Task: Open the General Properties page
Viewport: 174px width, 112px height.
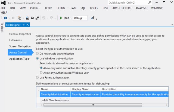Action: 20,34
